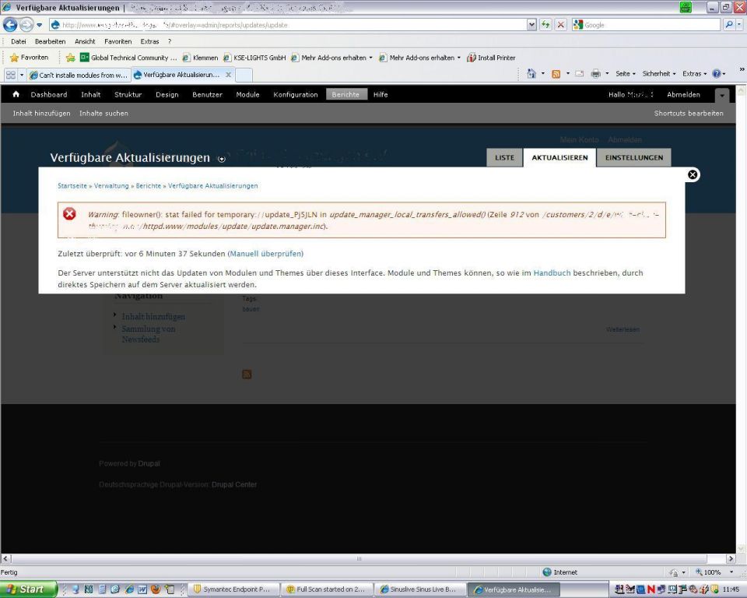The image size is (747, 598).
Task: Click the stop loading red X icon
Action: point(561,25)
